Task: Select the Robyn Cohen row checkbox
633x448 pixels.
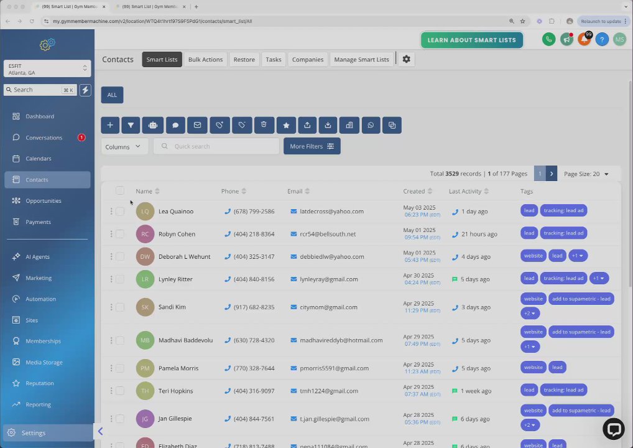Action: point(120,234)
